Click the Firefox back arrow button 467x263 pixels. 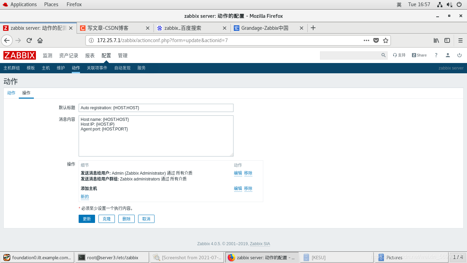pyautogui.click(x=7, y=40)
